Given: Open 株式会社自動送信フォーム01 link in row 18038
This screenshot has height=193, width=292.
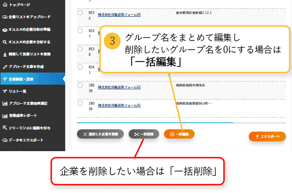Looking at the screenshot, I should point(119,87).
